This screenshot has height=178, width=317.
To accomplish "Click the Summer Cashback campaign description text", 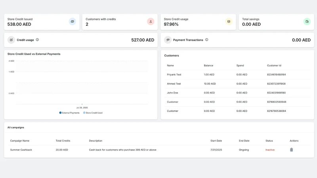I will pyautogui.click(x=122, y=150).
